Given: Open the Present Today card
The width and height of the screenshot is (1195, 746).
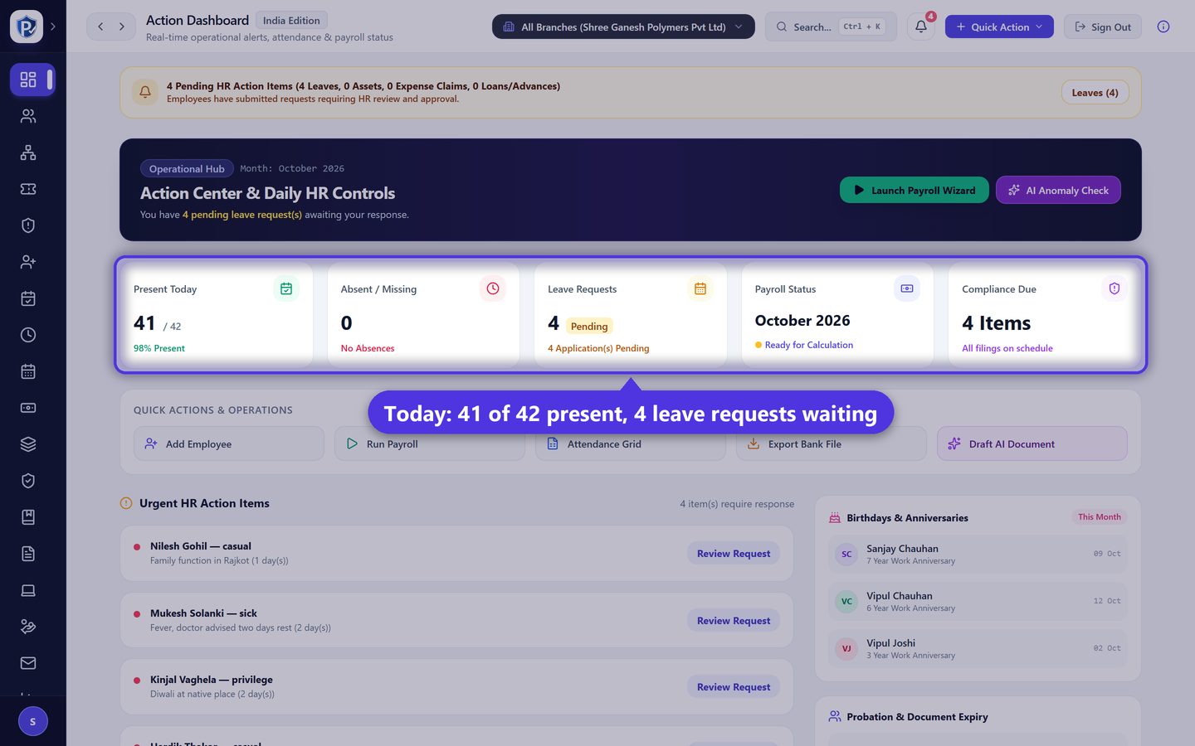Looking at the screenshot, I should click(x=217, y=315).
